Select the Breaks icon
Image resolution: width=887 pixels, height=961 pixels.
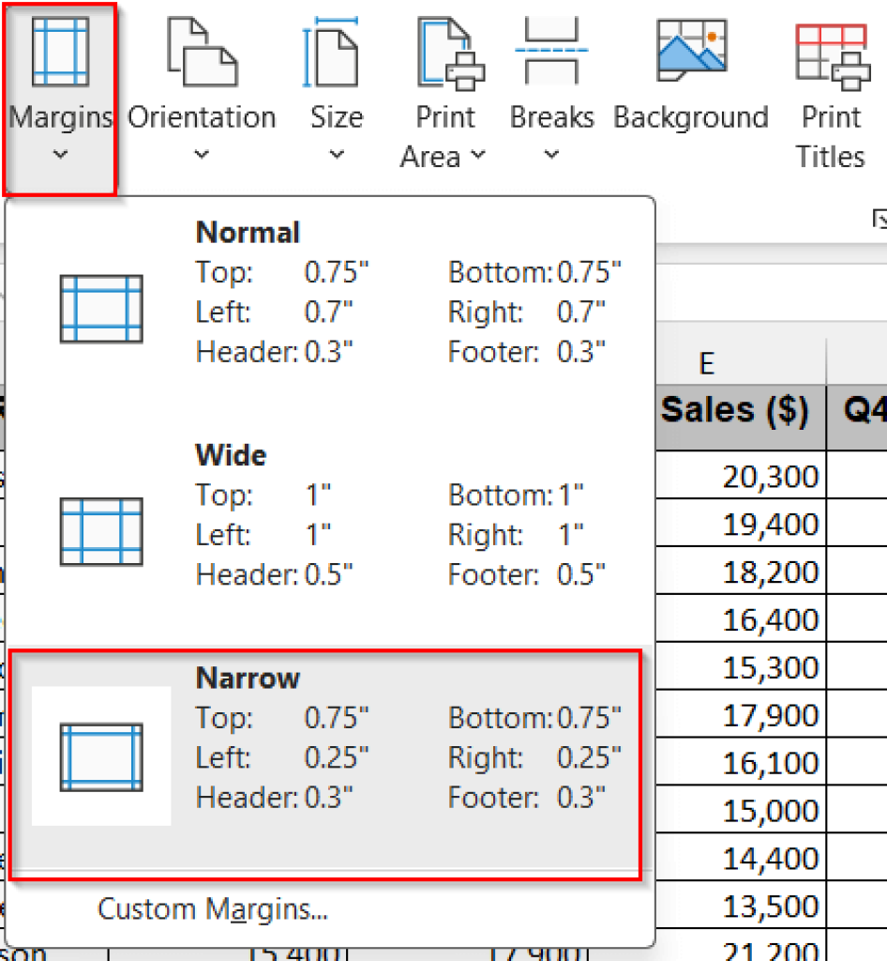(551, 53)
